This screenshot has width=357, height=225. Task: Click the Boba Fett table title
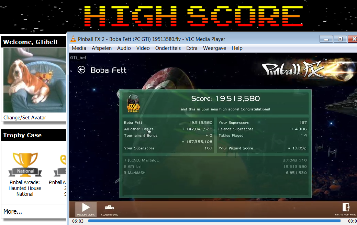tap(108, 70)
